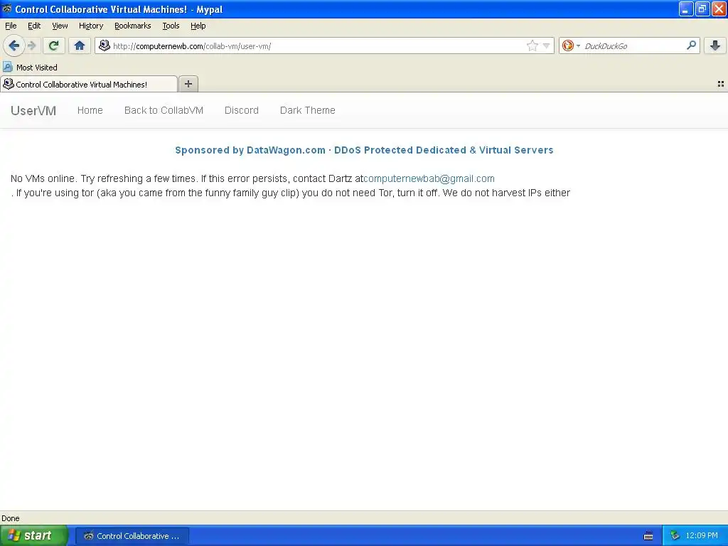The image size is (728, 546).
Task: Reload the page with the refresh icon
Action: click(x=54, y=45)
